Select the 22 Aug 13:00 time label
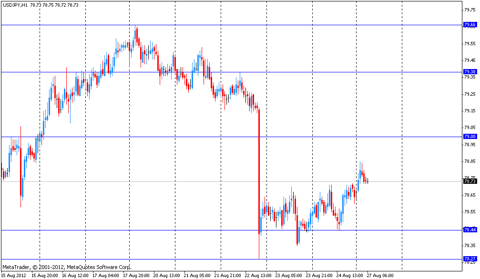 (x=259, y=275)
